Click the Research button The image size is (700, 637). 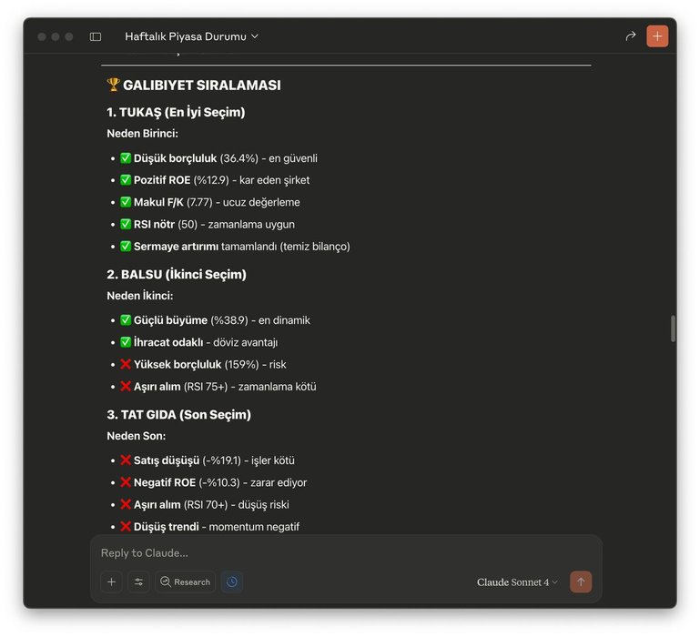coord(186,581)
